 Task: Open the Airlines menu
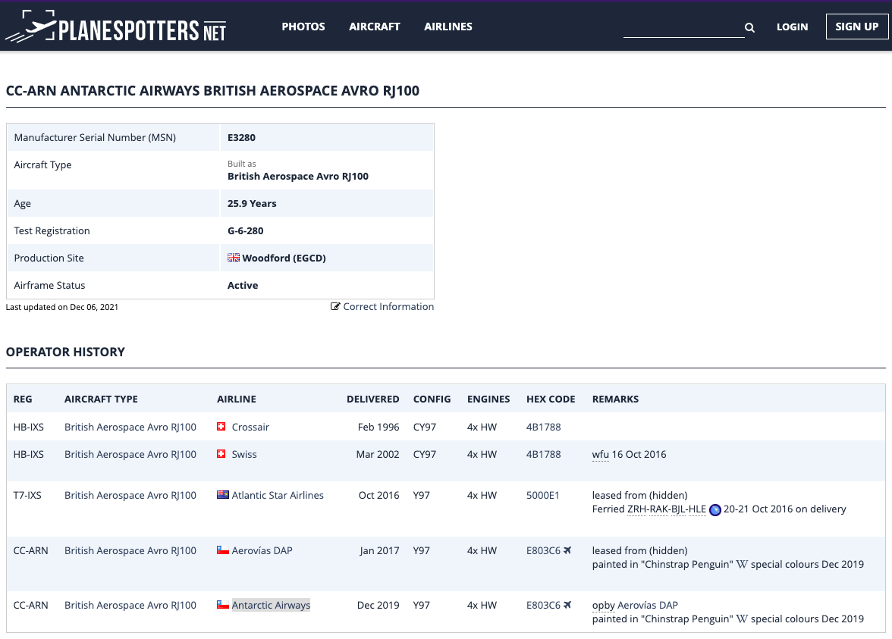pos(448,27)
